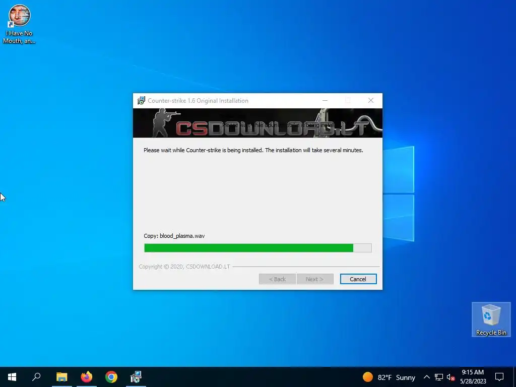Click the 'Copy: blood_plasma.wav' status text
Screen dimensions: 516x387
click(174, 236)
